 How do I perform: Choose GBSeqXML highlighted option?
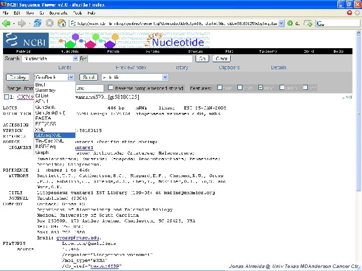55,135
